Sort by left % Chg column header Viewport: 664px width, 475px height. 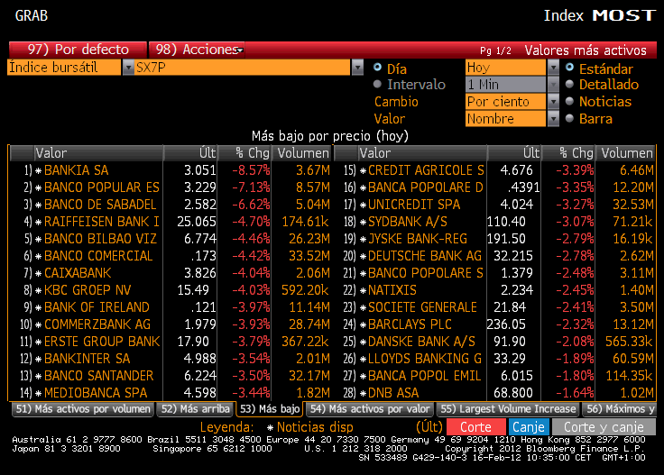coord(244,153)
